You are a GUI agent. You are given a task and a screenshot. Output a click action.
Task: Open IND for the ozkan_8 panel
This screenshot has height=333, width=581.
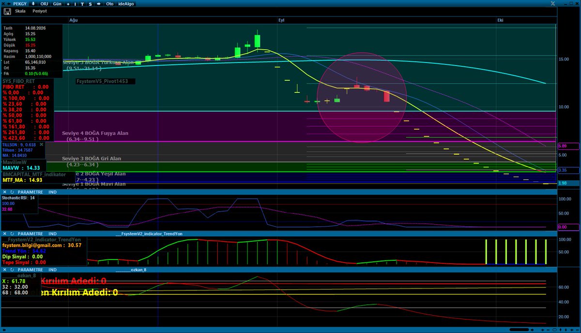(x=52, y=269)
